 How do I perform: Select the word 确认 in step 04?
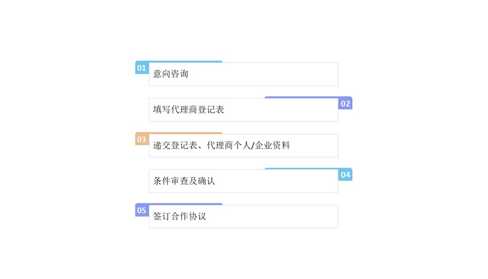tap(206, 180)
